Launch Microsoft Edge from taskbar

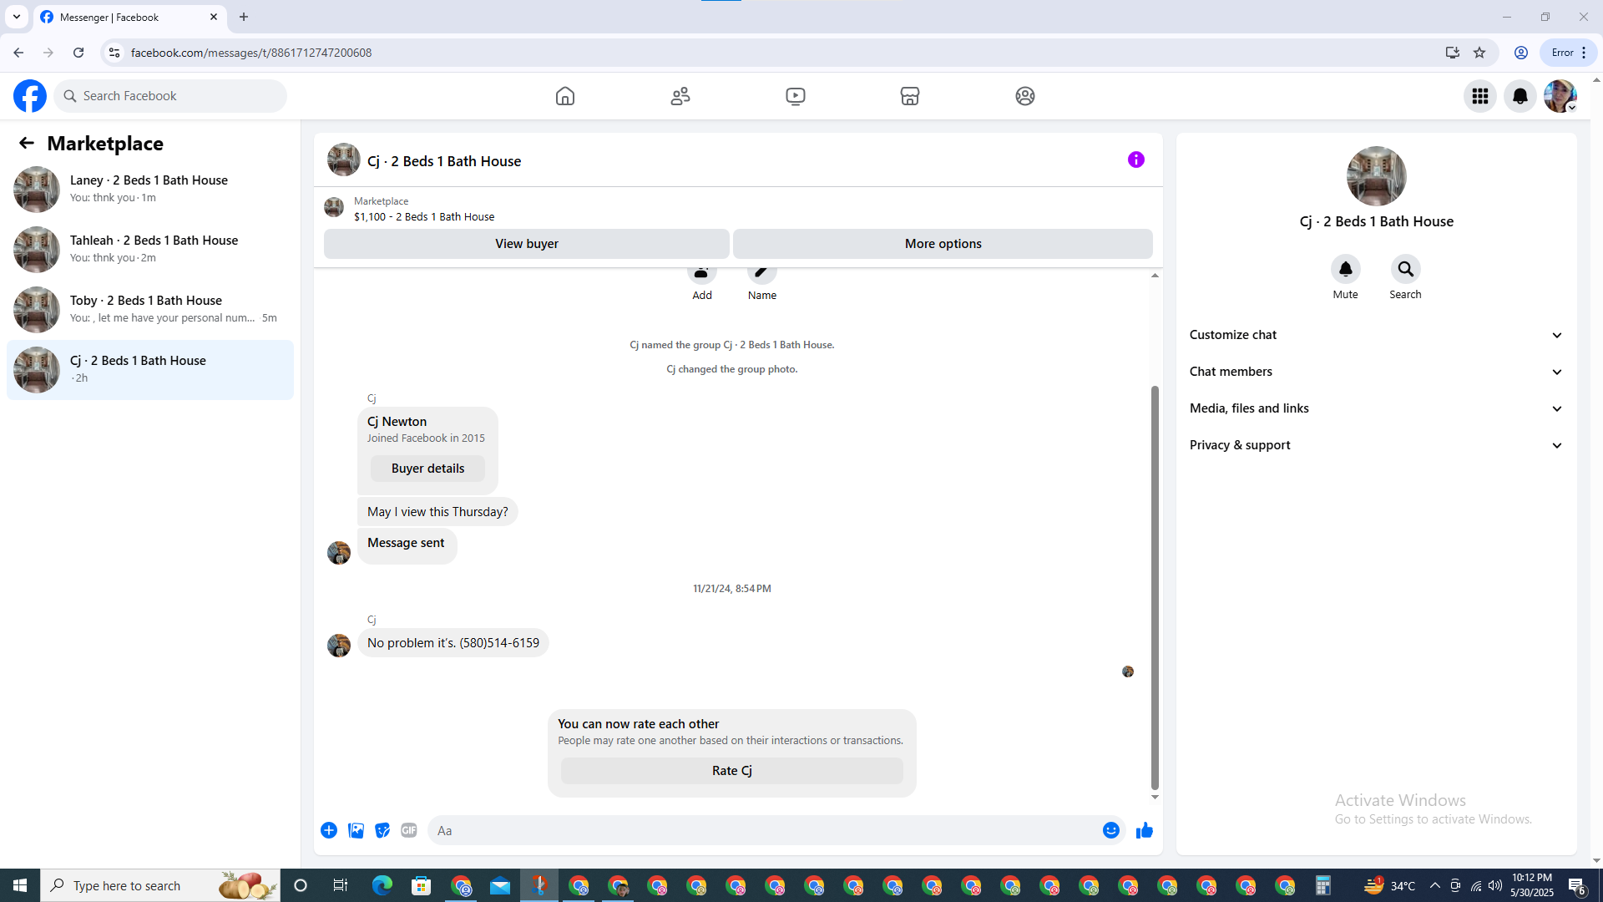tap(382, 885)
